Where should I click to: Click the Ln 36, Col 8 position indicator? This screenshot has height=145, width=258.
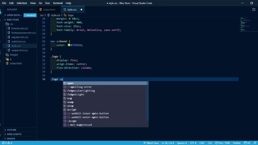(x=168, y=143)
